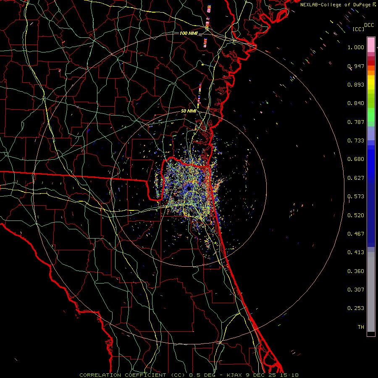Select the 0.680 legend value
This screenshot has height=378, width=378.
[356, 159]
